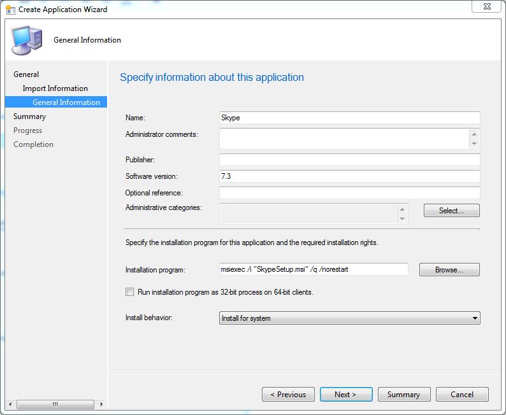Focus the Administrator comments text box
This screenshot has width=506, height=415.
(x=344, y=139)
